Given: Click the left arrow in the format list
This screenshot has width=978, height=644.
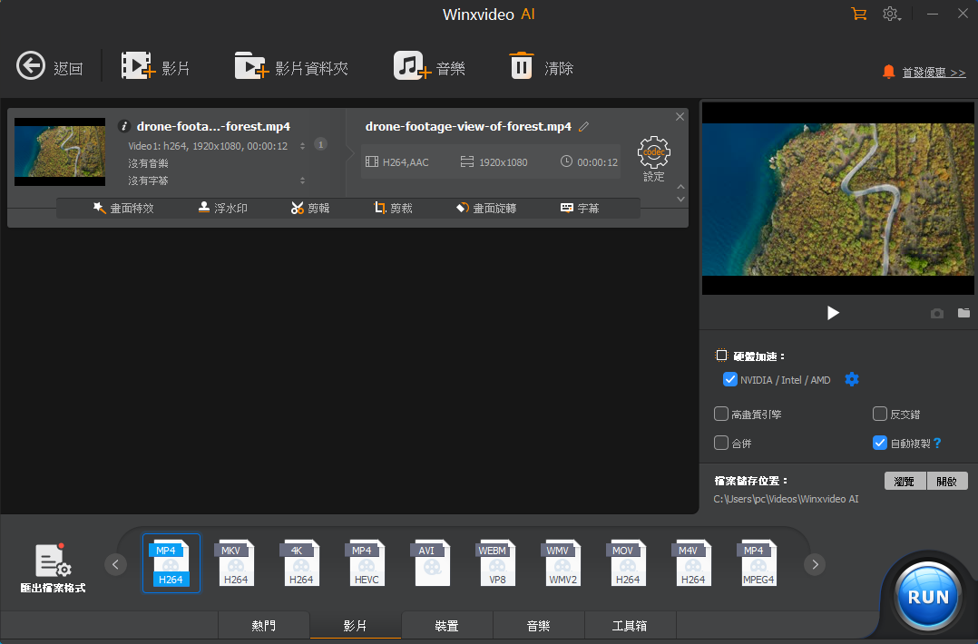Looking at the screenshot, I should (115, 563).
